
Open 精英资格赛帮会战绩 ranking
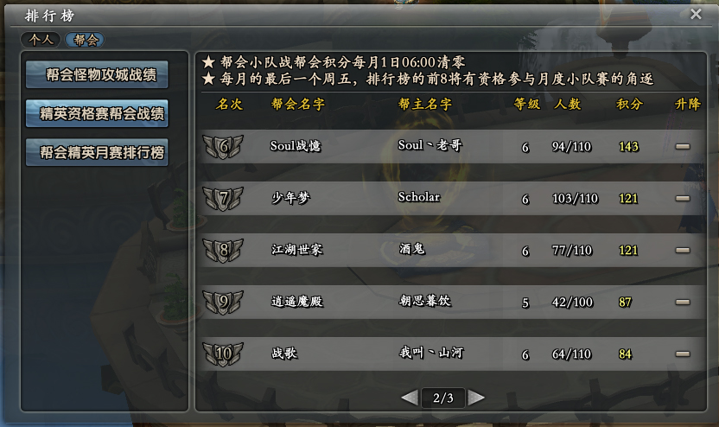click(x=97, y=113)
